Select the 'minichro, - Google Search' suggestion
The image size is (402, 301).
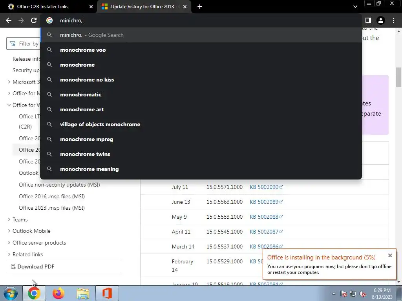click(x=201, y=35)
